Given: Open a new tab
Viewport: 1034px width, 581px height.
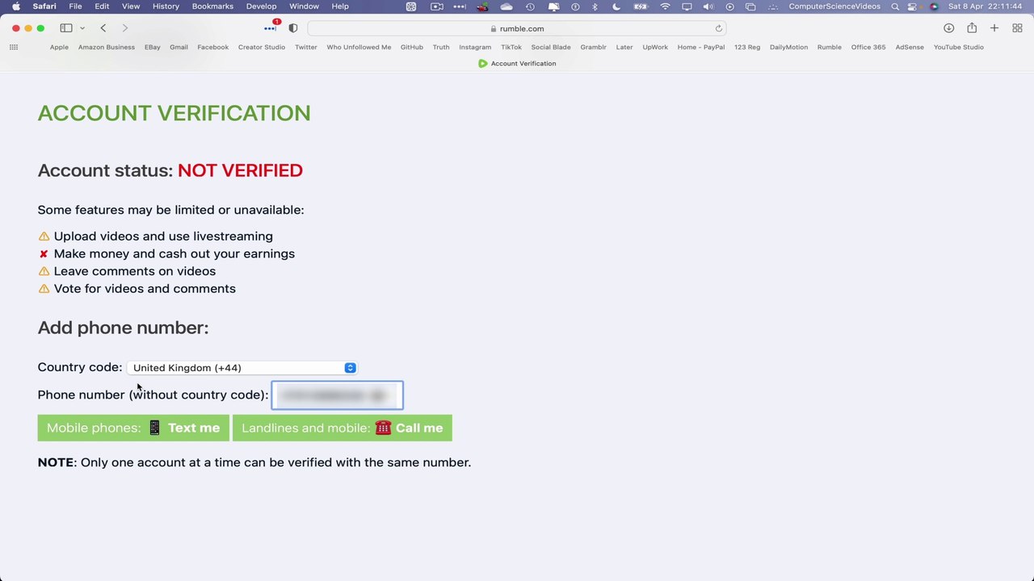Looking at the screenshot, I should pyautogui.click(x=994, y=28).
